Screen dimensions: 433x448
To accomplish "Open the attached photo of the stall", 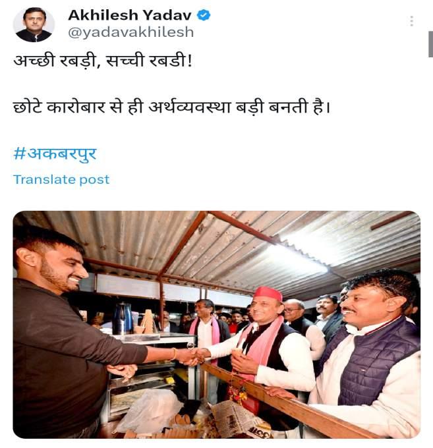I will (217, 325).
